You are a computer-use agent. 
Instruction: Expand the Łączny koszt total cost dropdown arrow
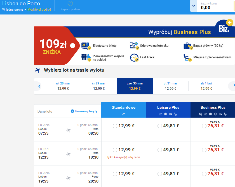point(194,6)
